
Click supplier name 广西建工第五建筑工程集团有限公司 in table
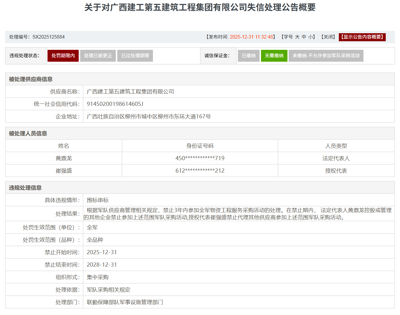(130, 92)
